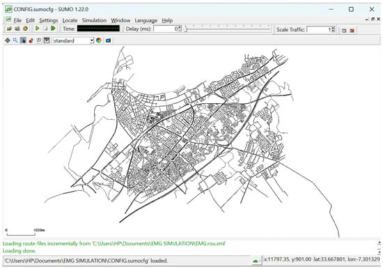Open the 'standard' color scheme dropdown
Screen dimensions: 383x269
73,40
